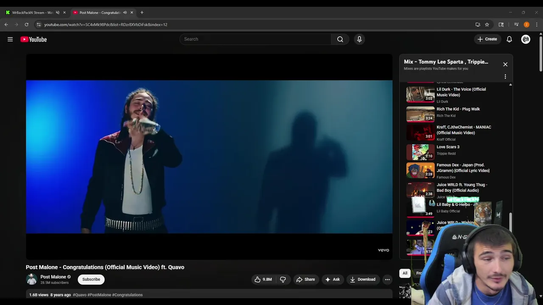Click the page vertical scrollbar

540,54
